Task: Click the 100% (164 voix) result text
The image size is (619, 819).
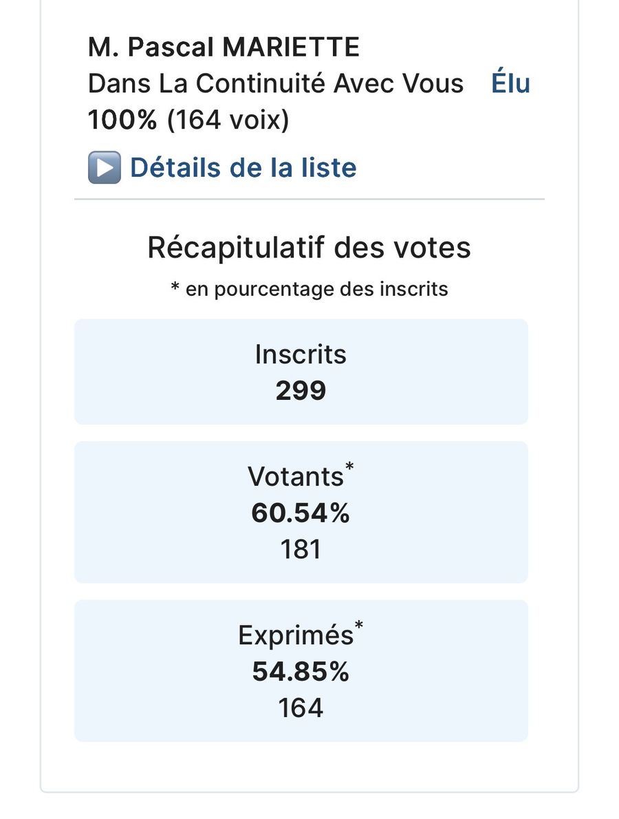Action: [x=188, y=120]
